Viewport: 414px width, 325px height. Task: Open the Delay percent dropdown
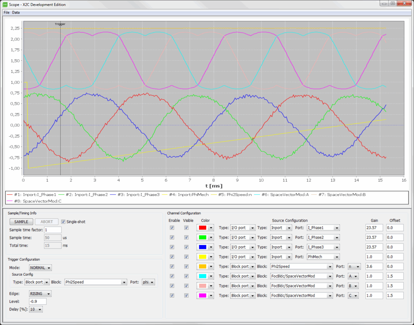pyautogui.click(x=36, y=309)
